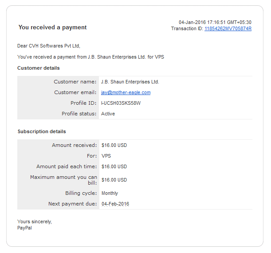271x253 pixels.
Task: Click the 'Customer email:' label
Action: click(x=75, y=92)
